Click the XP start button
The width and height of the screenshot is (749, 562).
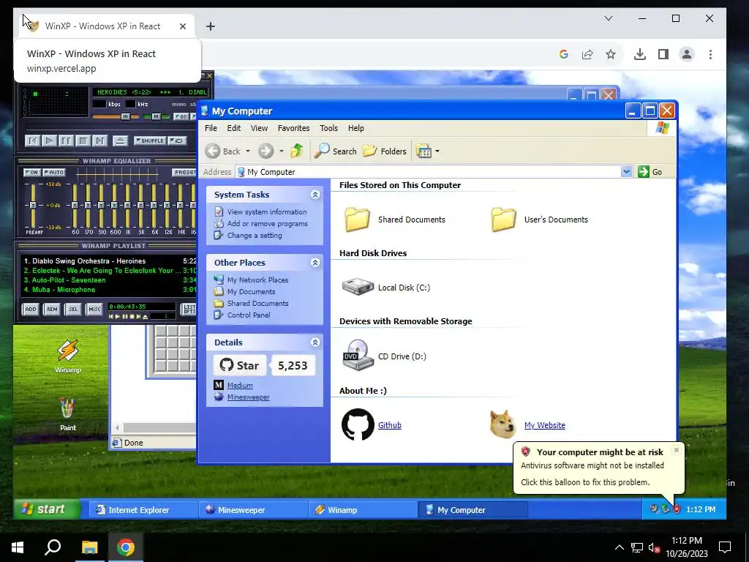[46, 509]
